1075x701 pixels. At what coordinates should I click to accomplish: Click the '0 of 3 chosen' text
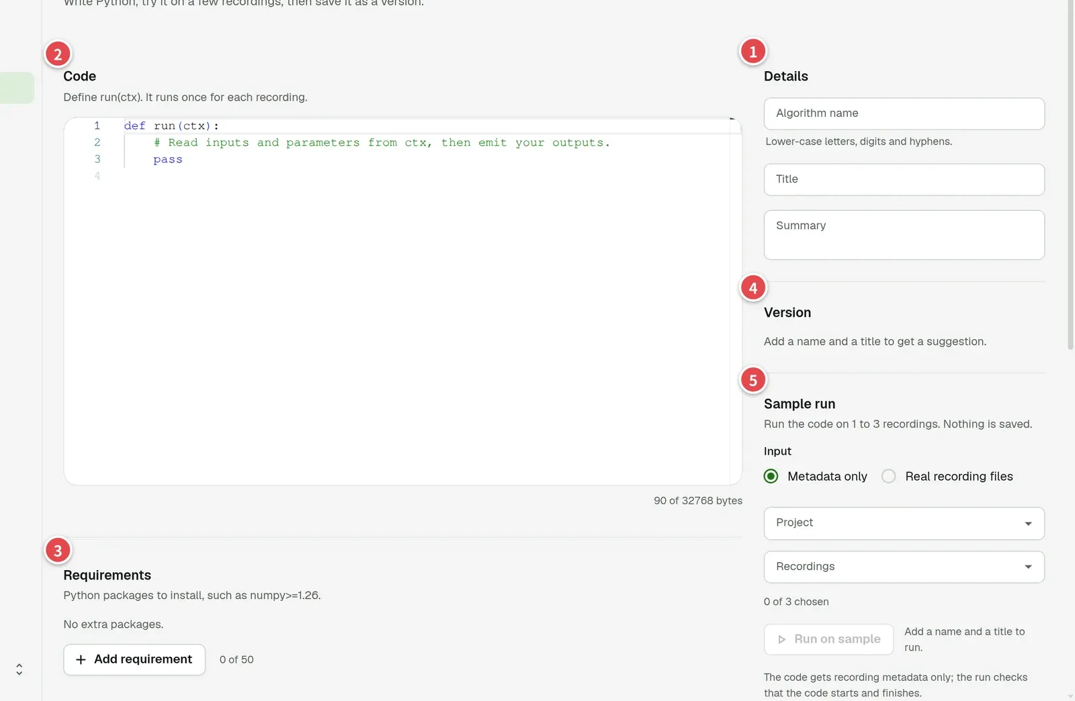click(796, 602)
